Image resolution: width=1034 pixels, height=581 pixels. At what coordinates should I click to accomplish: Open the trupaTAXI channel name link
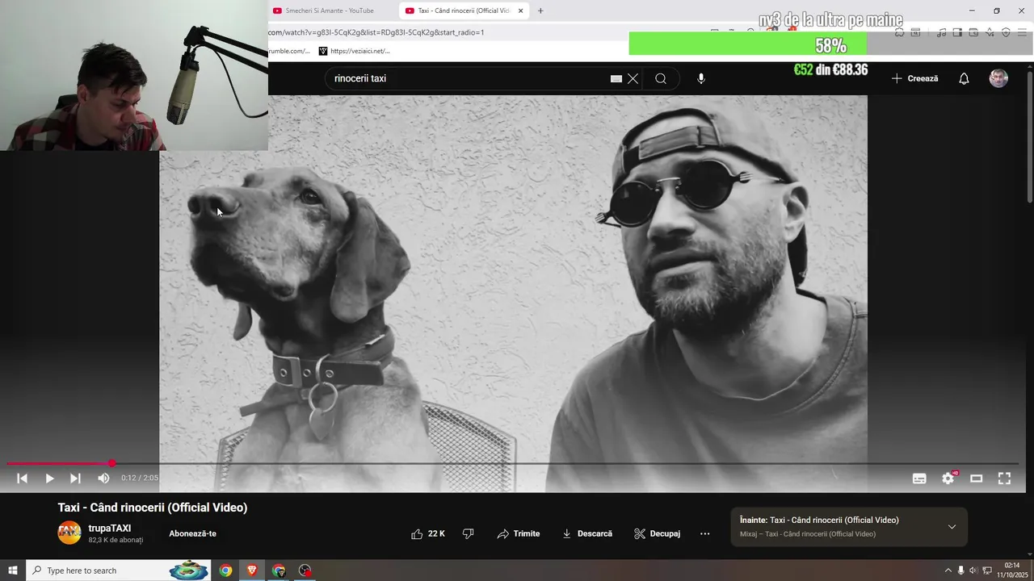[x=110, y=529]
